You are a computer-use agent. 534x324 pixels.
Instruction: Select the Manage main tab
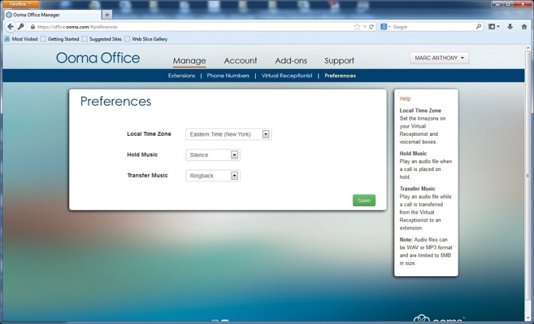pyautogui.click(x=189, y=61)
